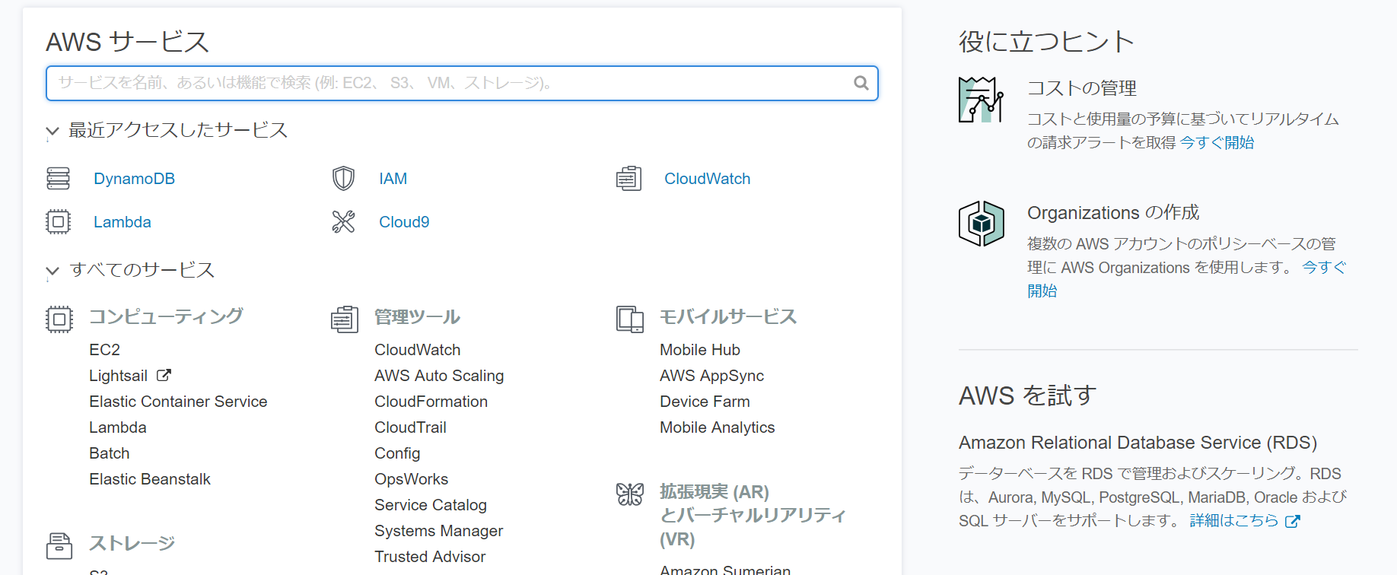
Task: Open AWS Auto Scaling
Action: tap(439, 376)
